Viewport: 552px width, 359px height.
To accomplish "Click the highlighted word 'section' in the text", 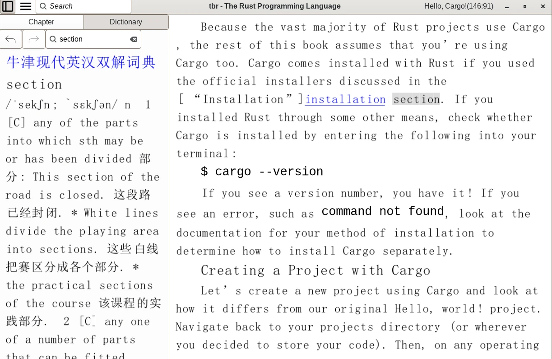I will pos(416,99).
